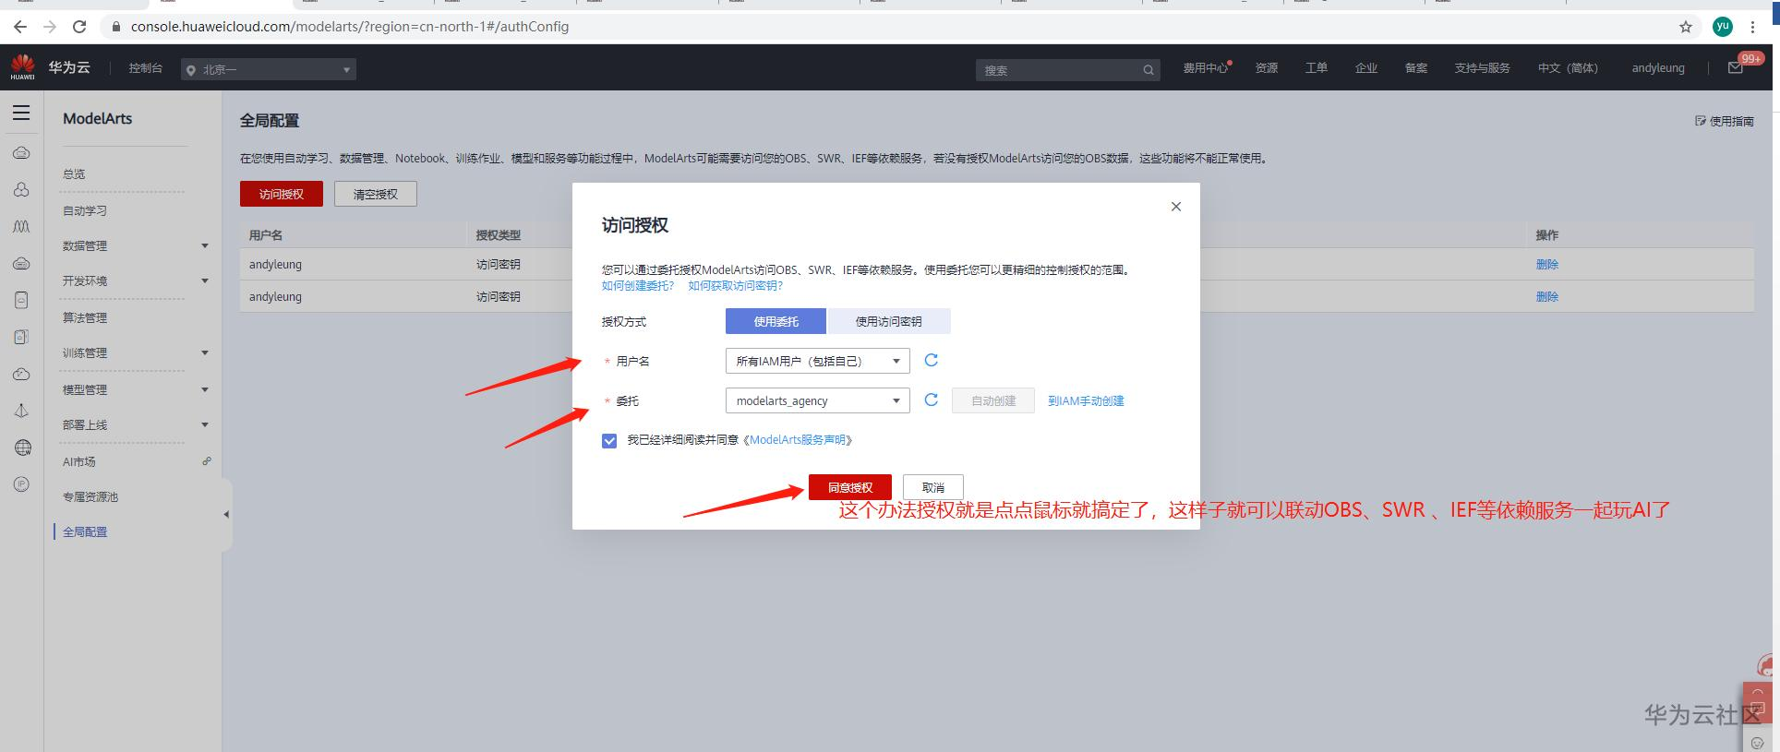
Task: Click the browser forward arrow
Action: 50,27
